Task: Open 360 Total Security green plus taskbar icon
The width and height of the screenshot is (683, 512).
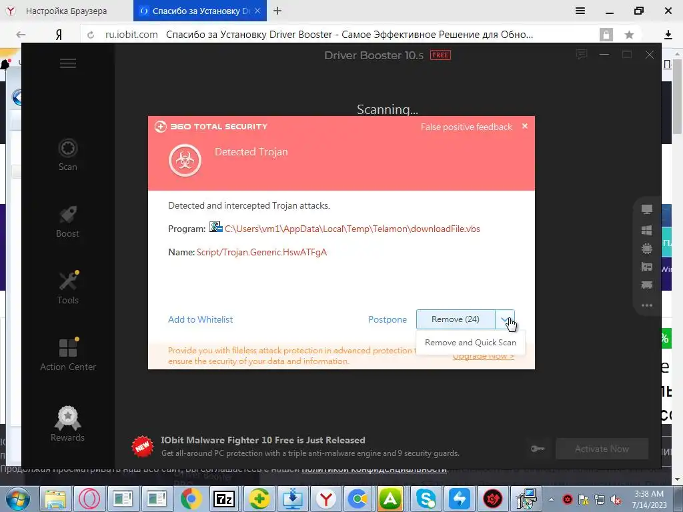Action: (x=258, y=499)
